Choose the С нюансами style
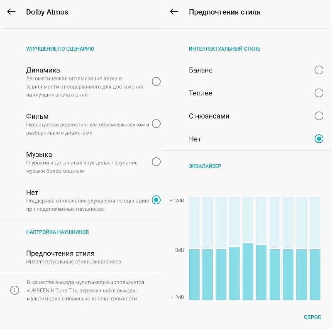Viewport: 332px width, 329px height. (319, 116)
